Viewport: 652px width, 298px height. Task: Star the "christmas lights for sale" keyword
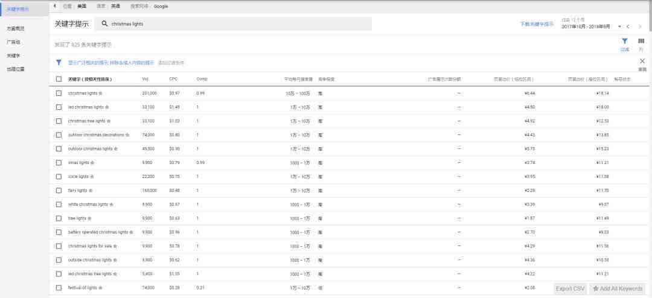point(115,246)
